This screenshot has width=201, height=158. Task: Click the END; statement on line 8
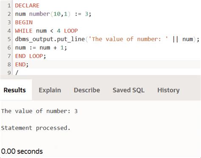[22, 64]
